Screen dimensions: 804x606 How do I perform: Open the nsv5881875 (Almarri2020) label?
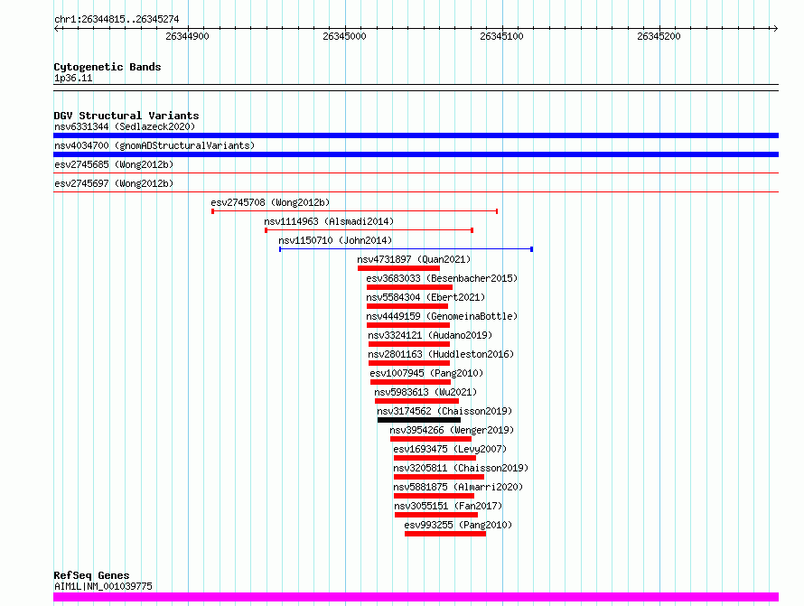[458, 487]
